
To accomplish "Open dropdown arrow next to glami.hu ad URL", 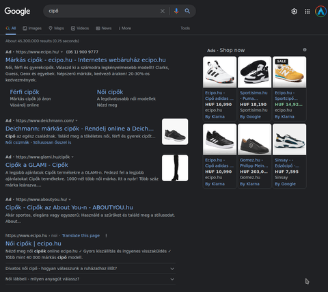I will [x=72, y=157].
